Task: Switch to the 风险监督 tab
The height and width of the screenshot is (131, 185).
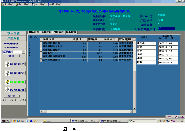Action: (71, 32)
